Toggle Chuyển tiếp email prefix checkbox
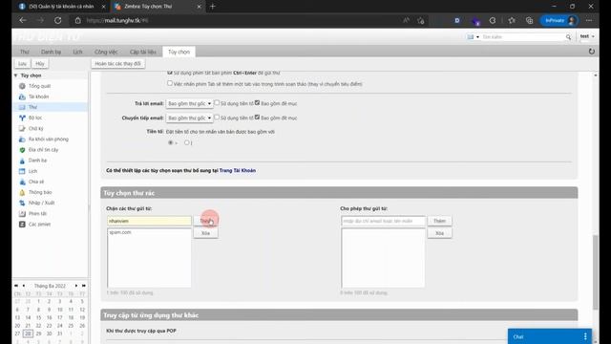The image size is (611, 344). 217,117
